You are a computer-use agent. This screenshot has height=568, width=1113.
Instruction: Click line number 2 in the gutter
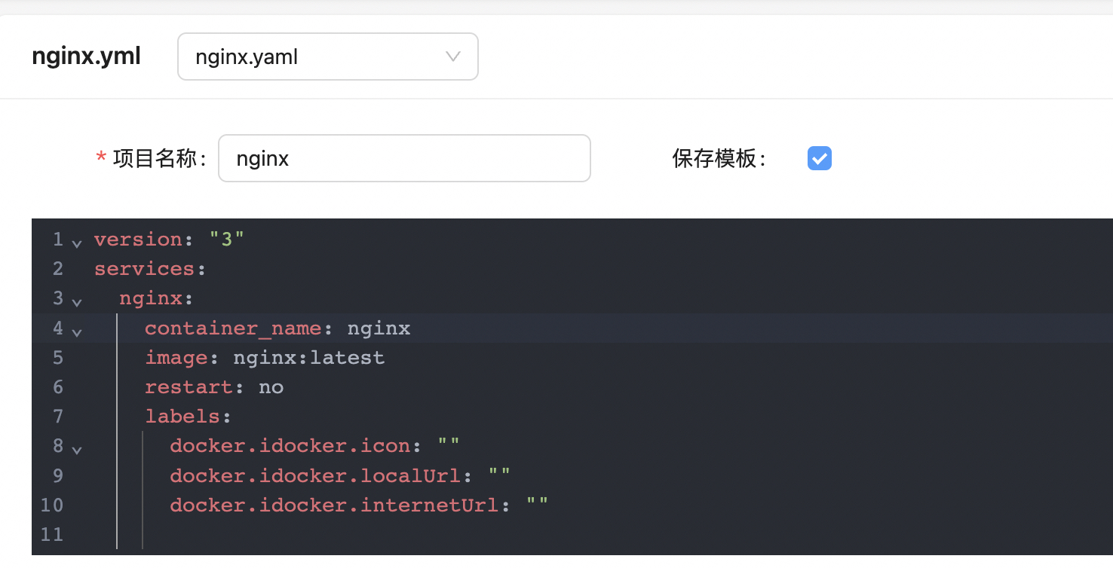(x=58, y=269)
